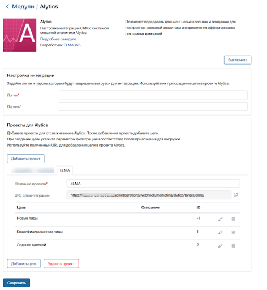Screen dimensions: 267x290
Task: Click the Alytics module logo
Action: (20, 35)
